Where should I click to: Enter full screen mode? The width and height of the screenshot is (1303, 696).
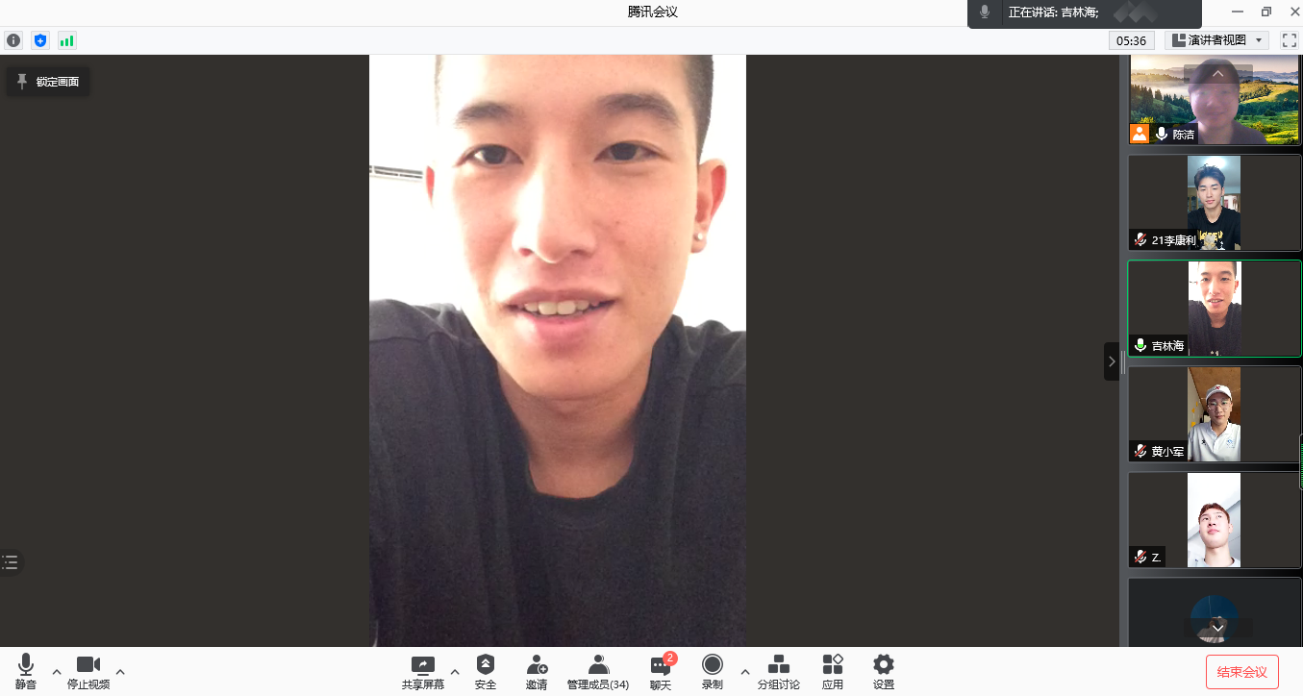[1289, 40]
